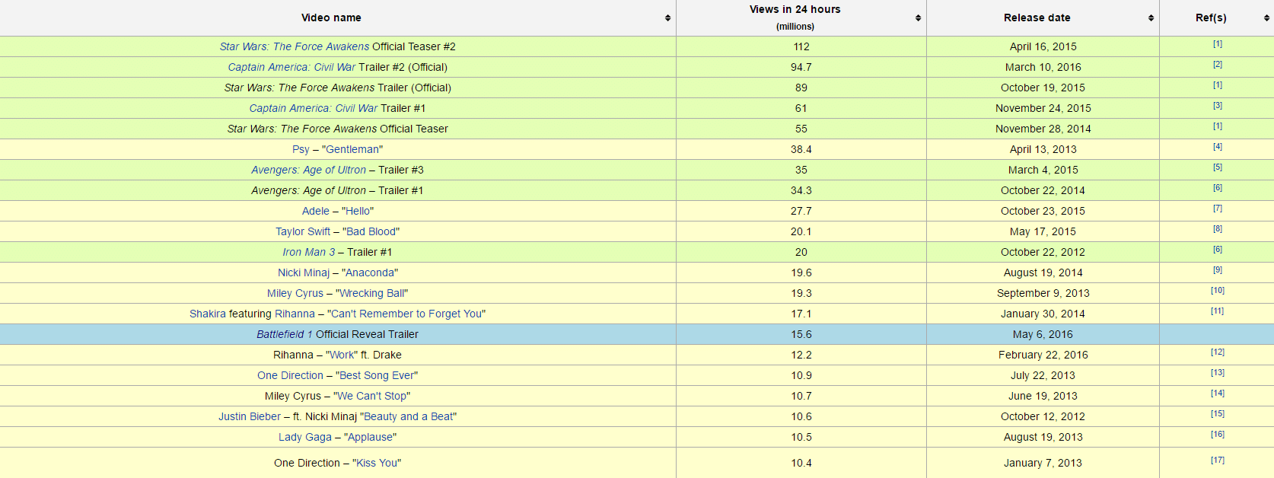Open the Lady Gaga artist link

(x=304, y=437)
